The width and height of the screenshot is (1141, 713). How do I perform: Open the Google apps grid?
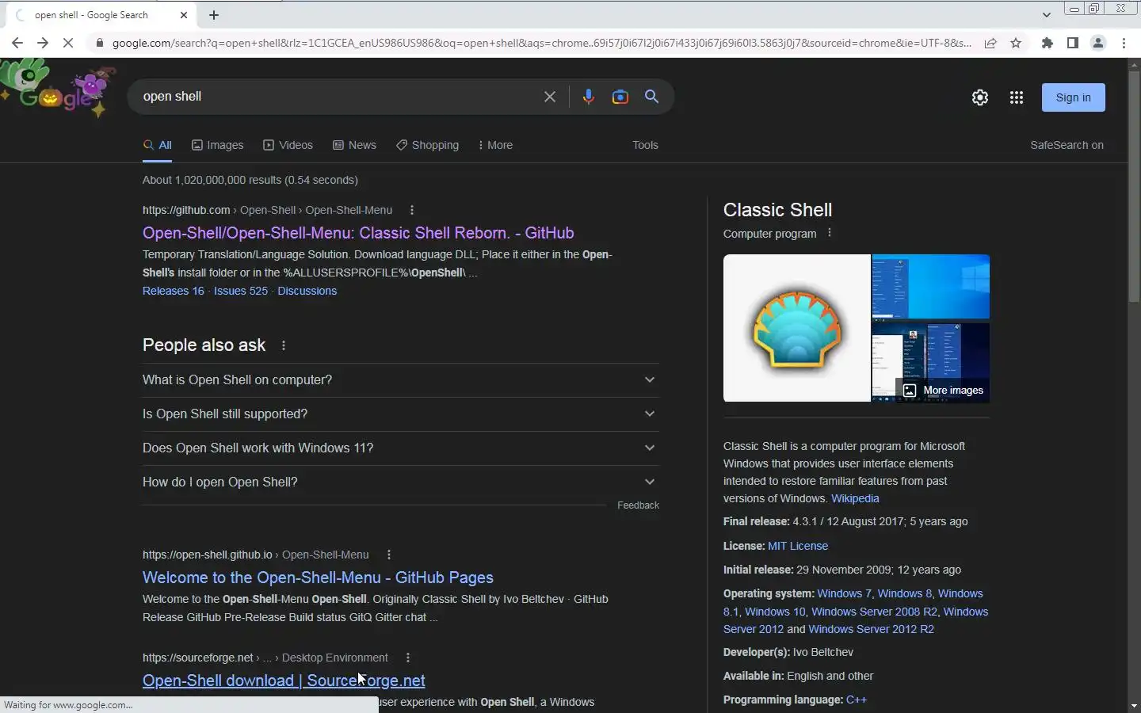pyautogui.click(x=1017, y=97)
